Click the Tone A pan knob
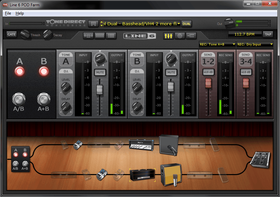 (100, 59)
